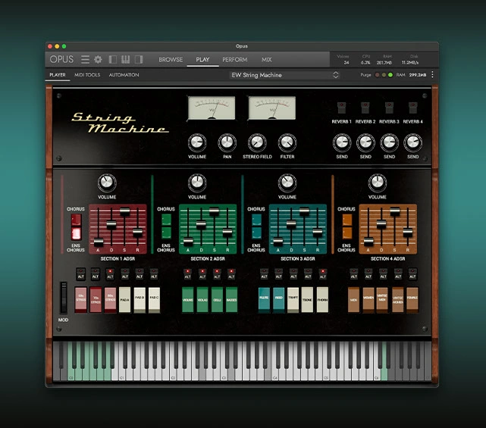Toggle the right sidebar panel icon
This screenshot has height=428, width=486.
pyautogui.click(x=139, y=59)
